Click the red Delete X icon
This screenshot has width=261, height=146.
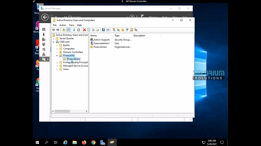[x=84, y=30]
